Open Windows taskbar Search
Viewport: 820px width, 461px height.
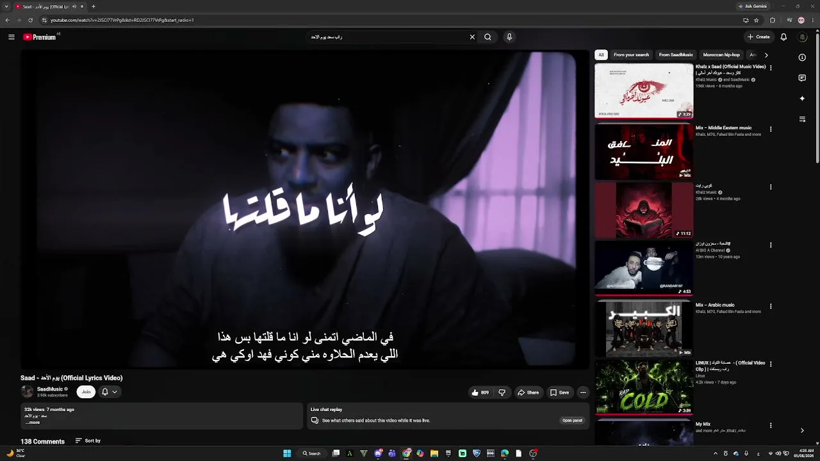pyautogui.click(x=312, y=453)
